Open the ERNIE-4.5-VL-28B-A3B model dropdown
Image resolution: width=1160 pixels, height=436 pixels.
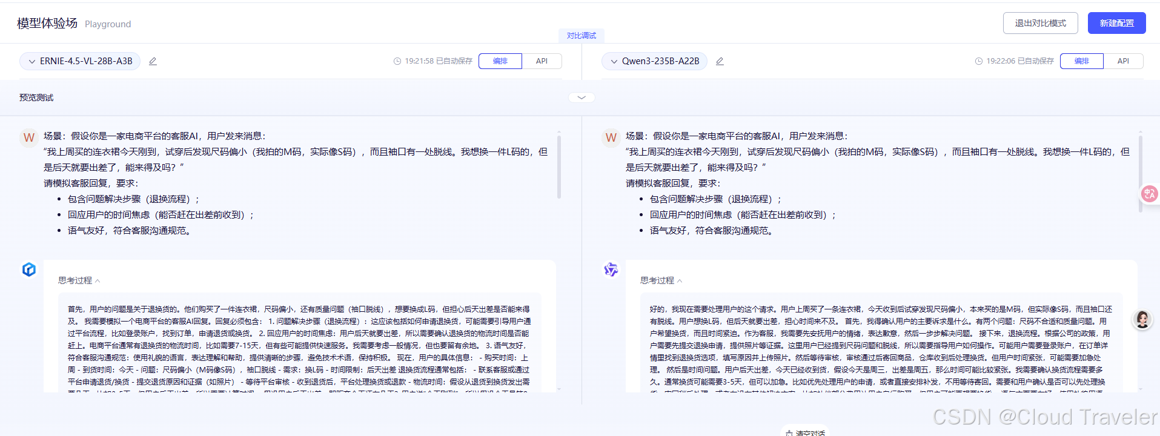(x=80, y=61)
